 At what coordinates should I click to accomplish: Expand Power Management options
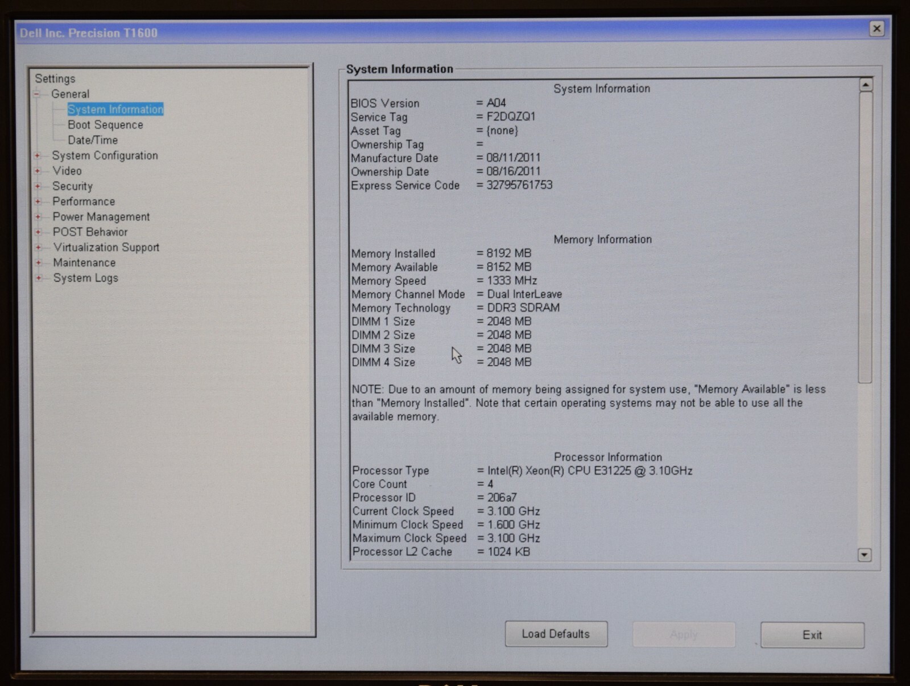38,217
